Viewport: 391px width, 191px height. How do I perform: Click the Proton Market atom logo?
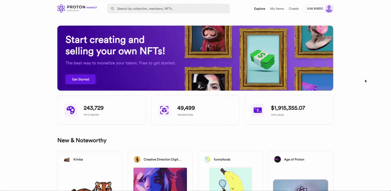coord(61,9)
